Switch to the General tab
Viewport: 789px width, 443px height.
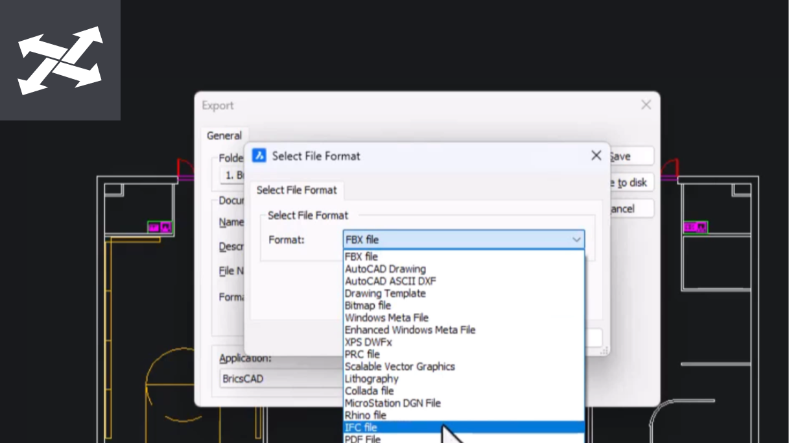point(224,135)
